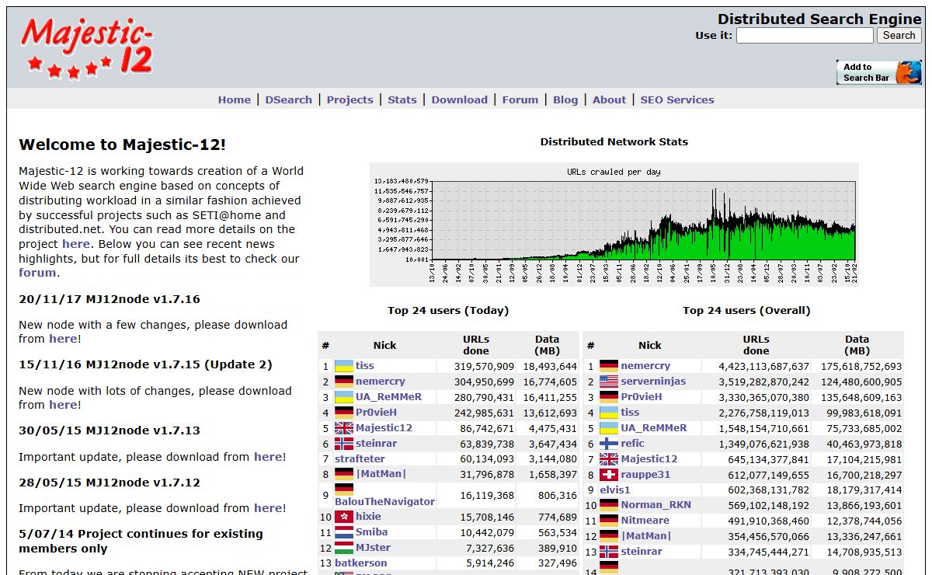Image resolution: width=932 pixels, height=575 pixels.
Task: Open strafteter user link
Action: [360, 459]
